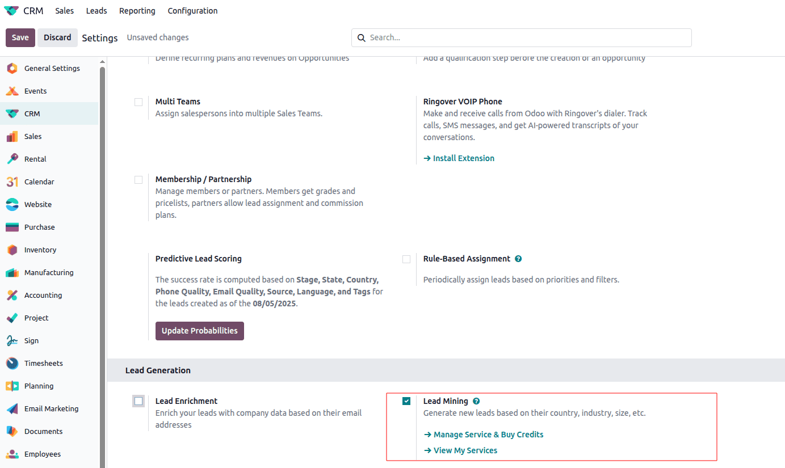785x468 pixels.
Task: Click Rule-Based Assignment help icon
Action: (x=518, y=259)
